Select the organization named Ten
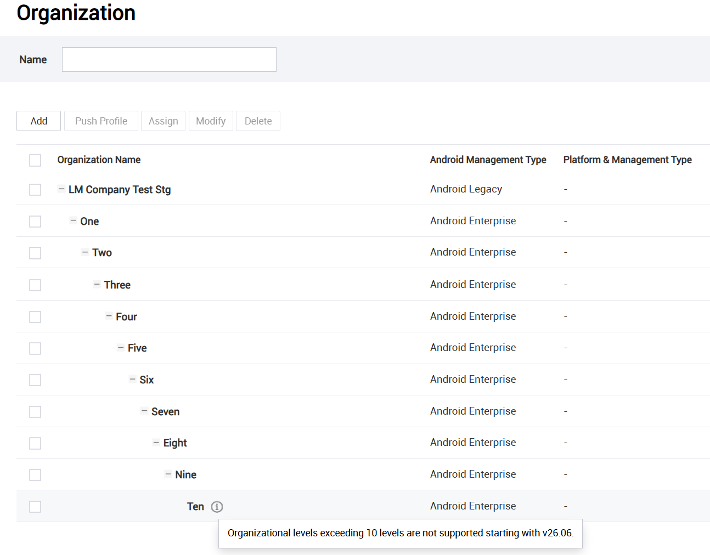 click(195, 507)
